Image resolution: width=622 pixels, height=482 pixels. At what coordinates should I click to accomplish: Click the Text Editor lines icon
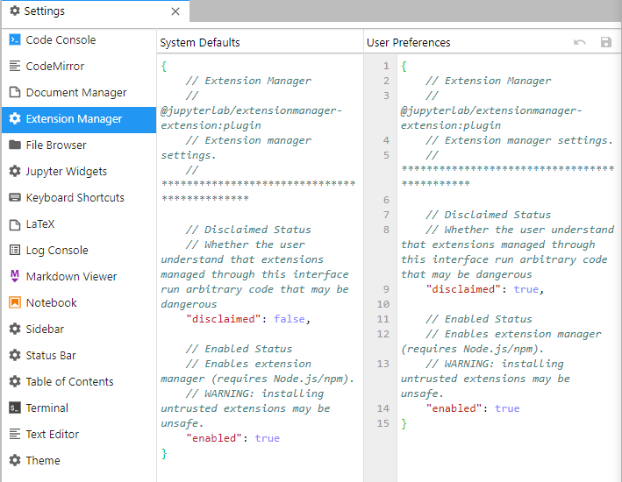pos(15,434)
